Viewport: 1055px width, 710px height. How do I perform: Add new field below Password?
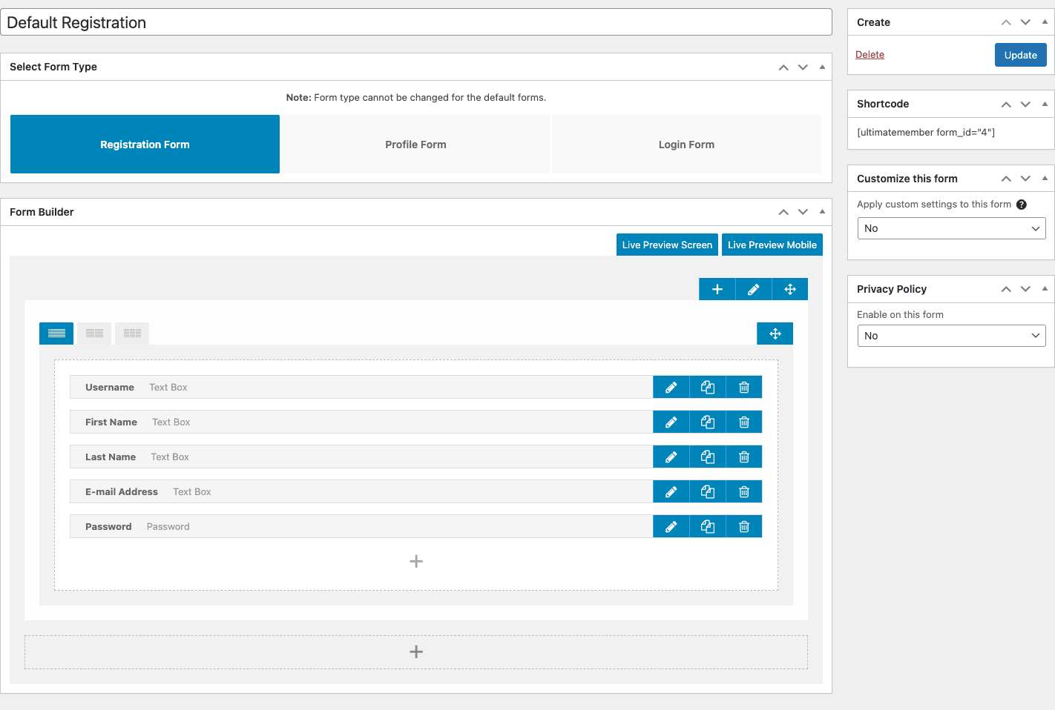[416, 561]
